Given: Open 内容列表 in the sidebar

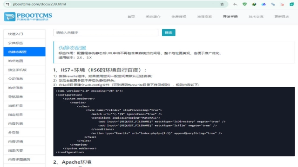Looking at the screenshot, I should pos(25,124).
